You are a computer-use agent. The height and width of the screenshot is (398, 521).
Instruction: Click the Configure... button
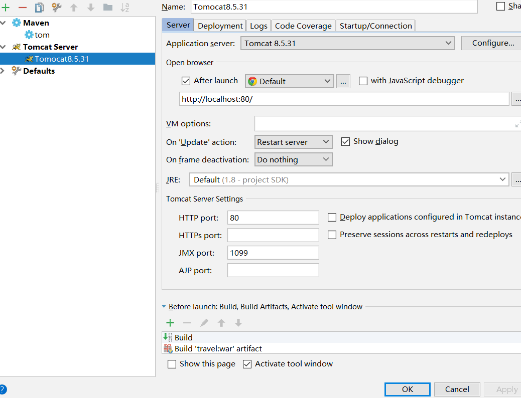491,43
